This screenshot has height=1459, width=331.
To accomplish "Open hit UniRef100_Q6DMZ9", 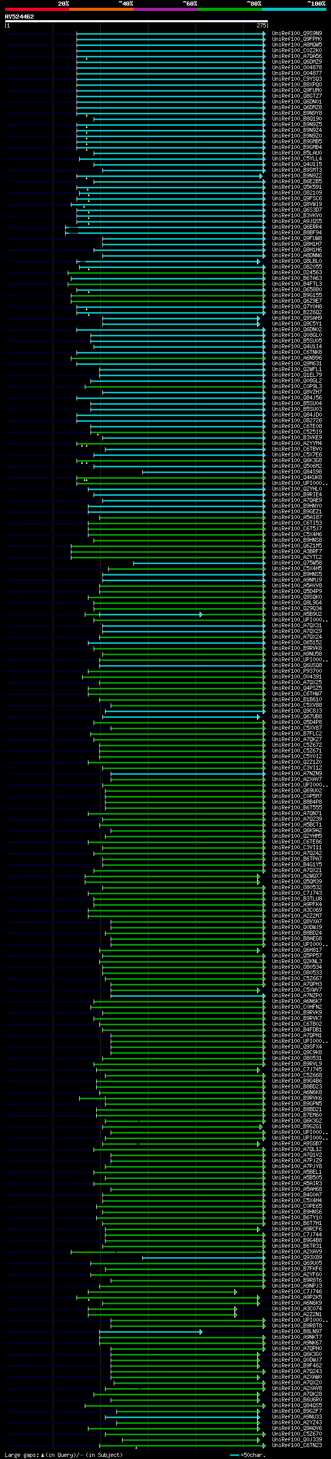I will pos(297,62).
